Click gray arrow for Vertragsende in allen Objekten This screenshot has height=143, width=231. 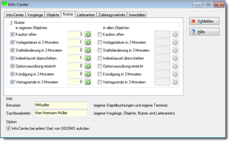[x=175, y=82]
